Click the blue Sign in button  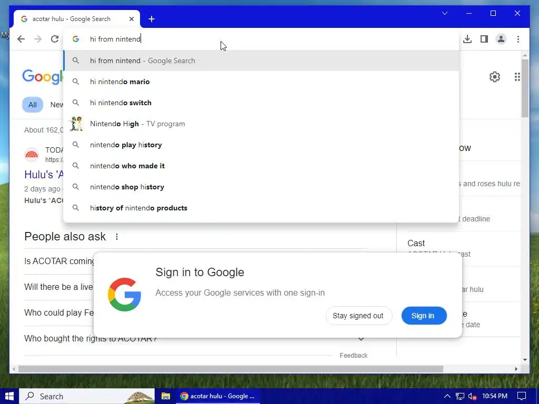[424, 316]
